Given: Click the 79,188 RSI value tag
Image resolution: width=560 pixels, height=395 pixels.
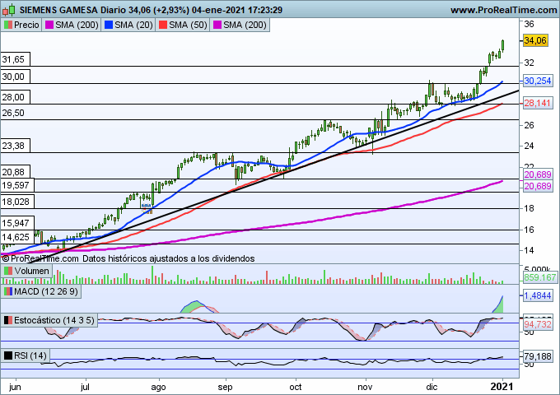Looking at the screenshot, I should pos(538,356).
